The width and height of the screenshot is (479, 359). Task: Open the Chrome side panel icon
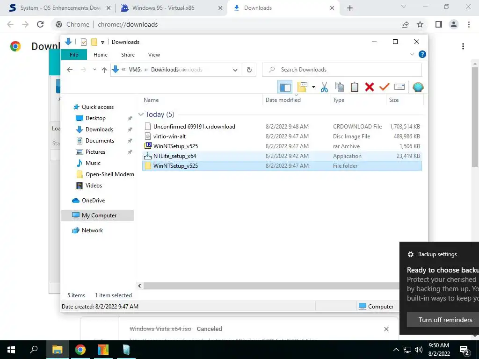pyautogui.click(x=439, y=24)
